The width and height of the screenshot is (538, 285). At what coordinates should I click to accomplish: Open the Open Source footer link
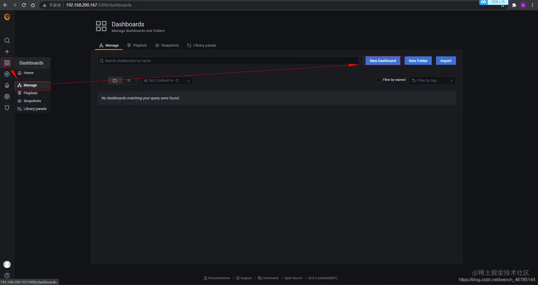[x=293, y=278]
